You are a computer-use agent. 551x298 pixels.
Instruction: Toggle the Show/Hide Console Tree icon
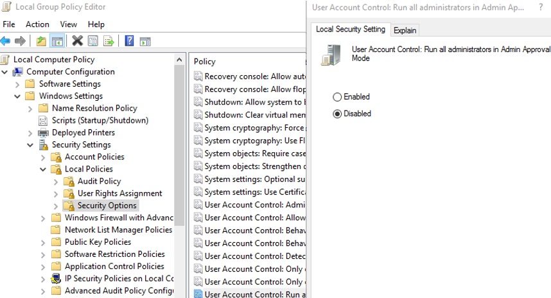pyautogui.click(x=57, y=41)
